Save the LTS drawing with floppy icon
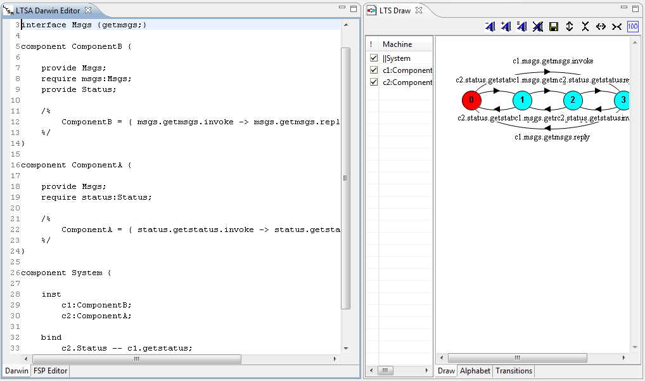 coord(553,27)
